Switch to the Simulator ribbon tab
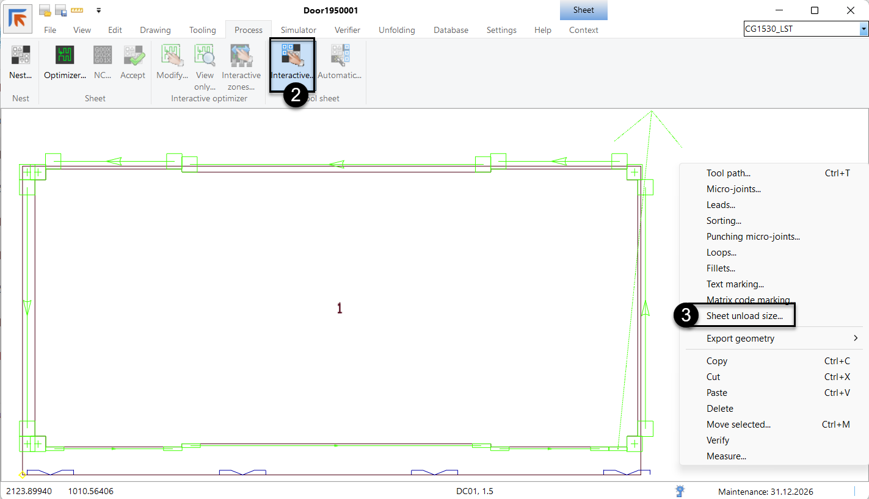Screen dimensions: 869x499 (x=298, y=30)
